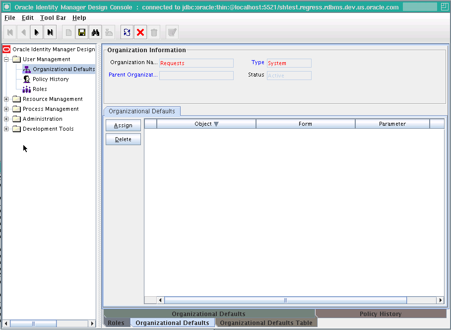Switch to the Organizational Defaults Table tab
The width and height of the screenshot is (451, 330).
click(x=266, y=323)
